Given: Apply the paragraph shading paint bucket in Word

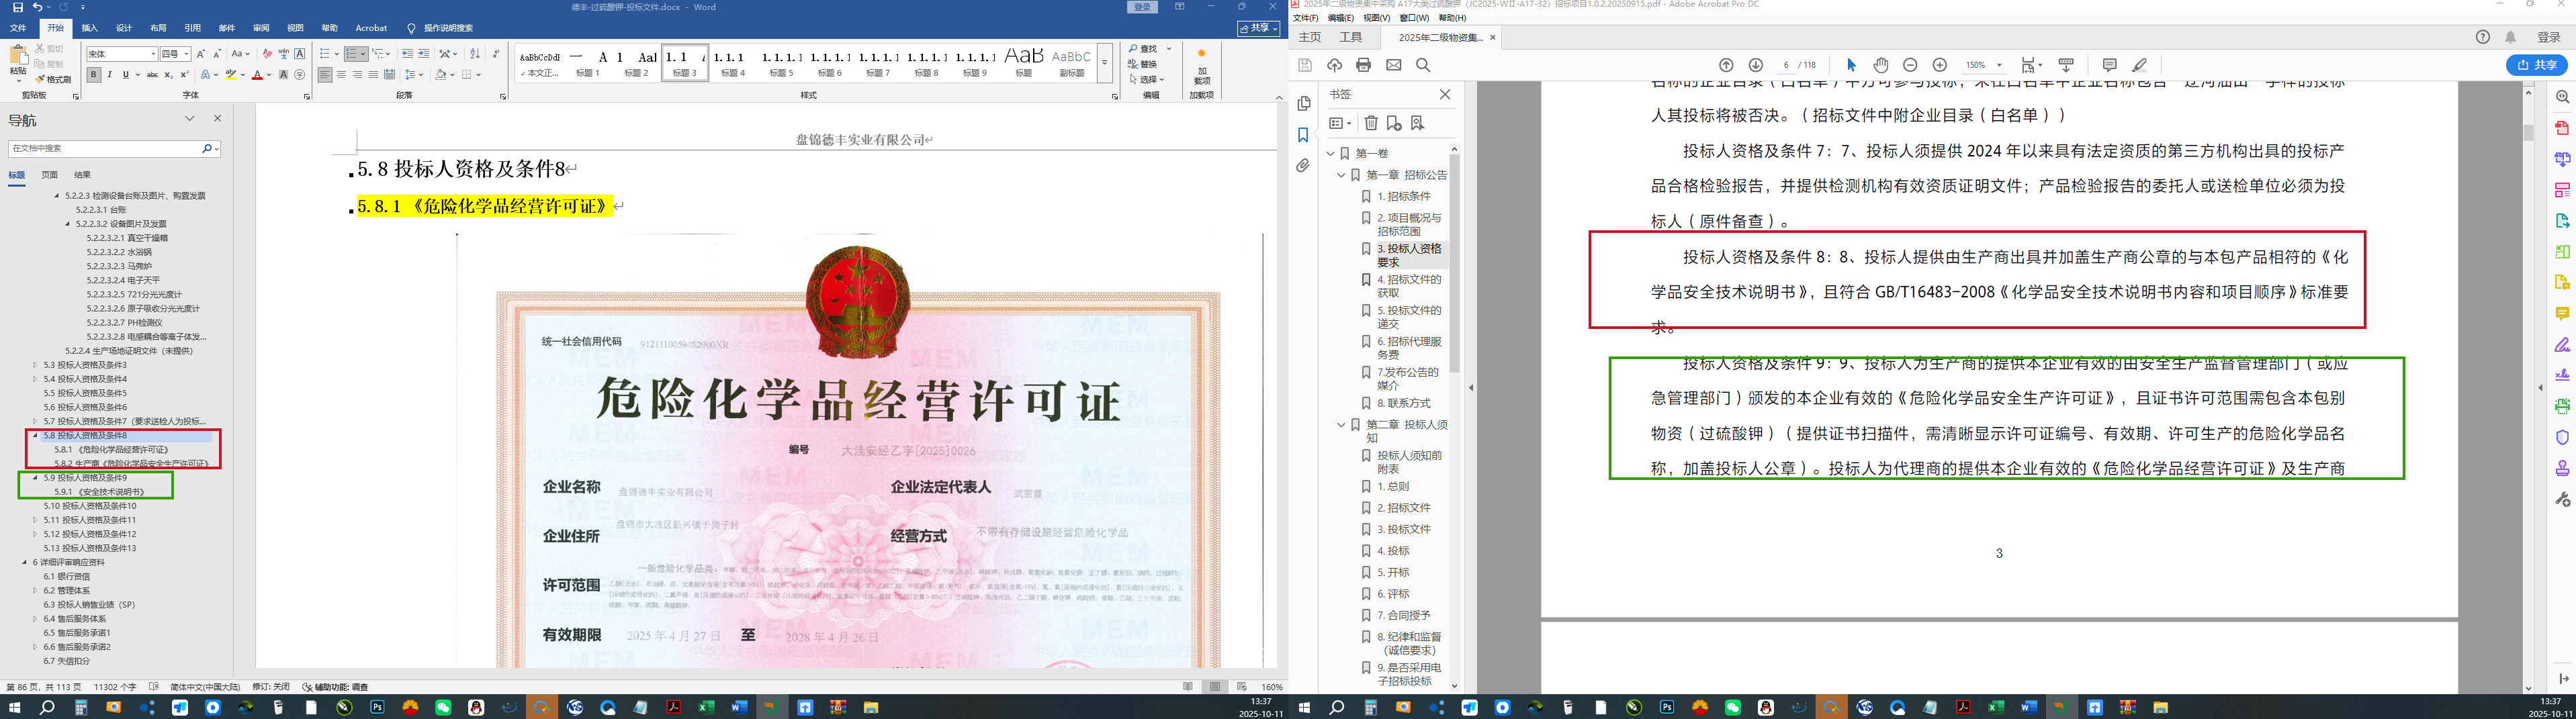Looking at the screenshot, I should [x=440, y=74].
